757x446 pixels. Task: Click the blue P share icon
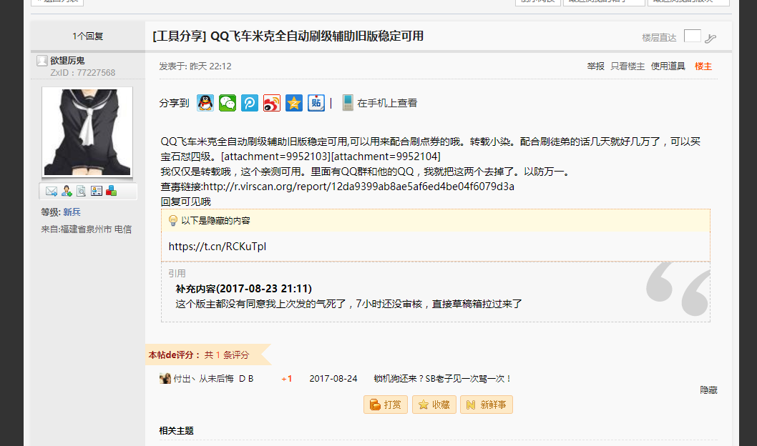tap(250, 103)
